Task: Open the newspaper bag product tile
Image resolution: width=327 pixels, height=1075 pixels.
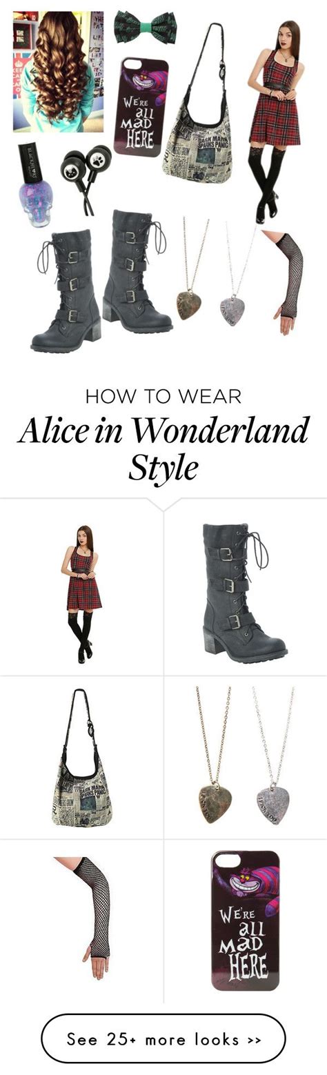Action: tap(81, 758)
